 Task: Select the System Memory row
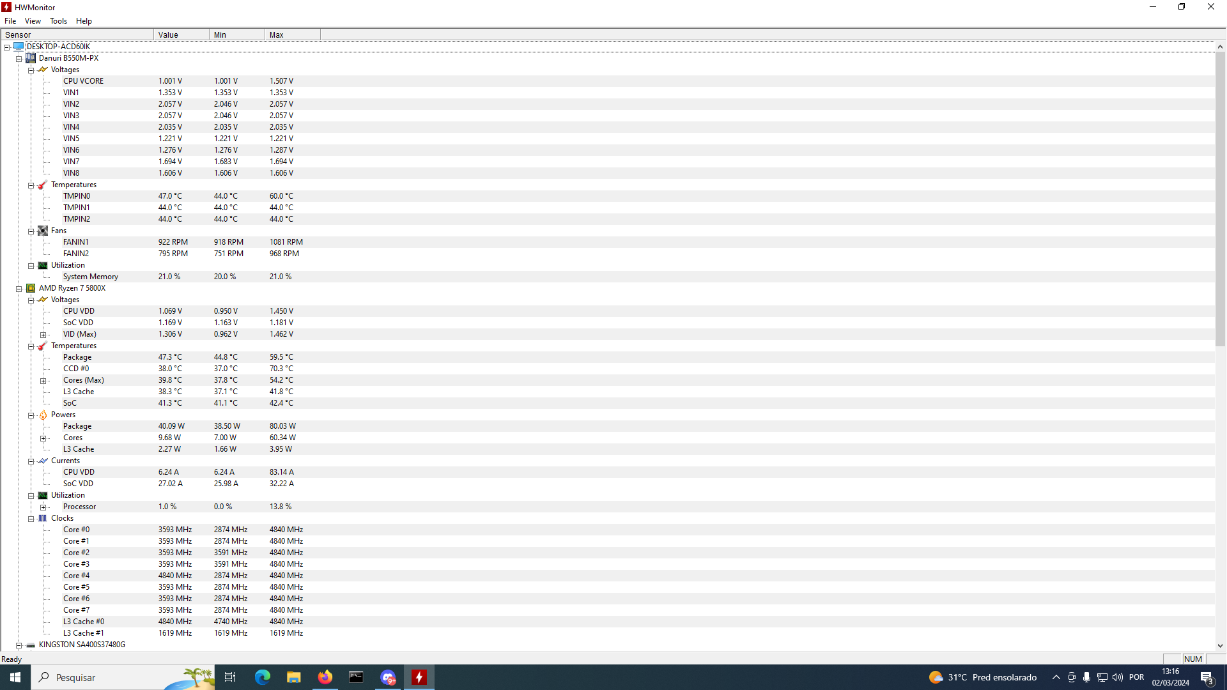pyautogui.click(x=607, y=277)
